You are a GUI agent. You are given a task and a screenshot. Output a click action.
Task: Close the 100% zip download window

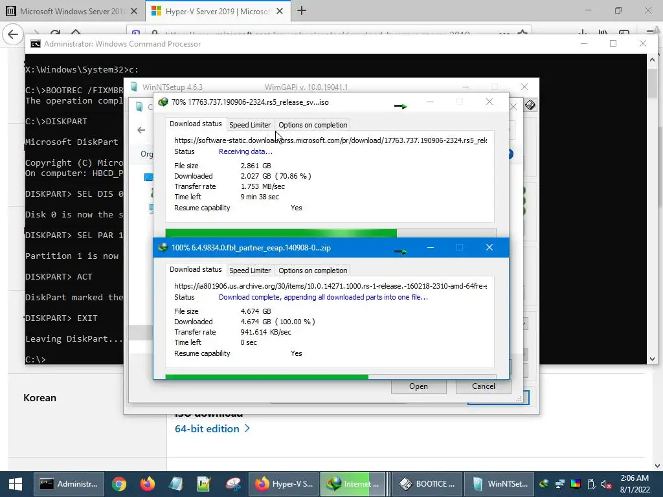click(489, 247)
